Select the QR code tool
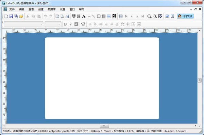Screen dimensions: 204x135 pyautogui.click(x=79, y=16)
